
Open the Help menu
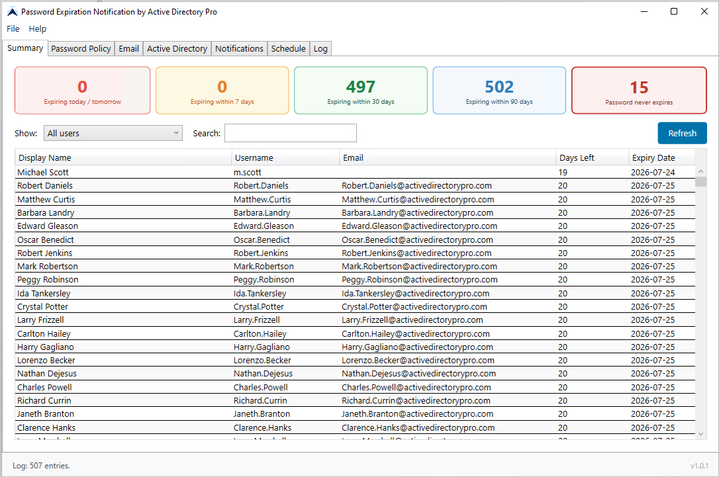[38, 29]
